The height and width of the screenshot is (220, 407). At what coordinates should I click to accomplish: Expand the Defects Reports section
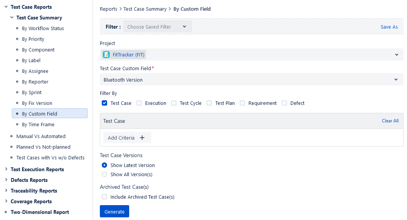click(5, 180)
